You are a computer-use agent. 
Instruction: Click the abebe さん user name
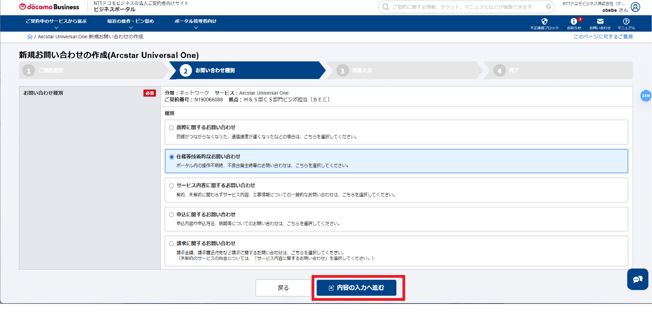pos(615,10)
